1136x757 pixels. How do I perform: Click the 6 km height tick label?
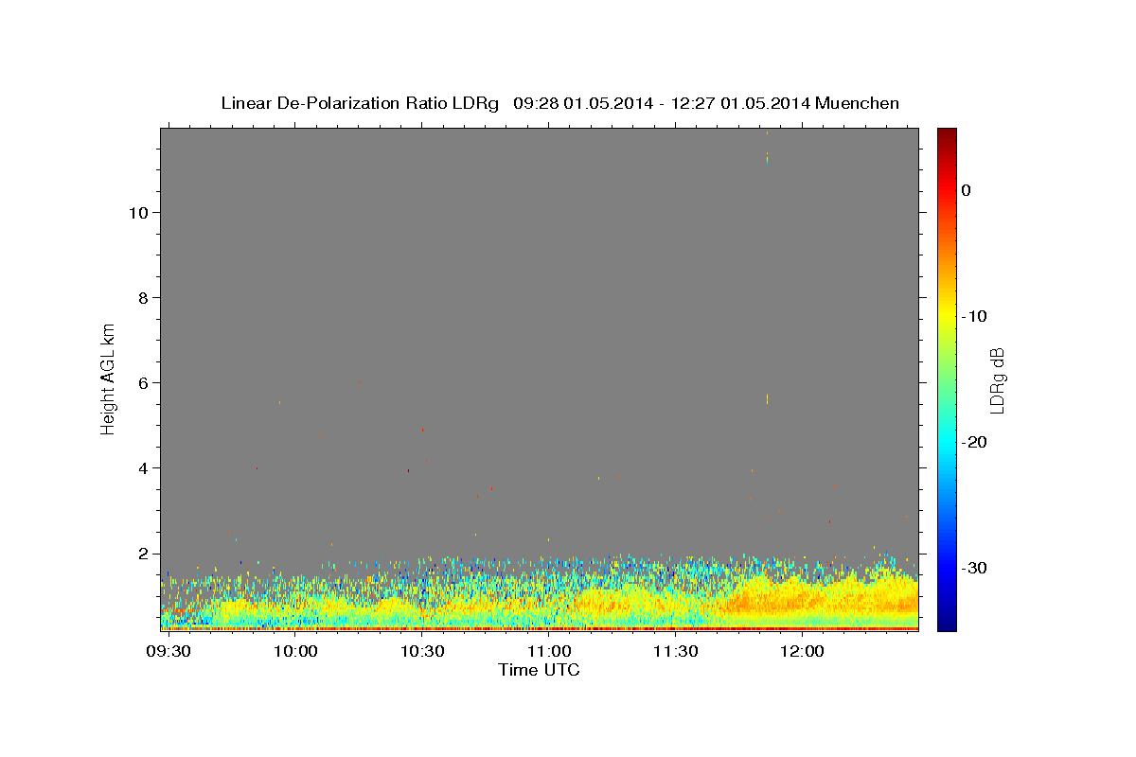[x=141, y=382]
